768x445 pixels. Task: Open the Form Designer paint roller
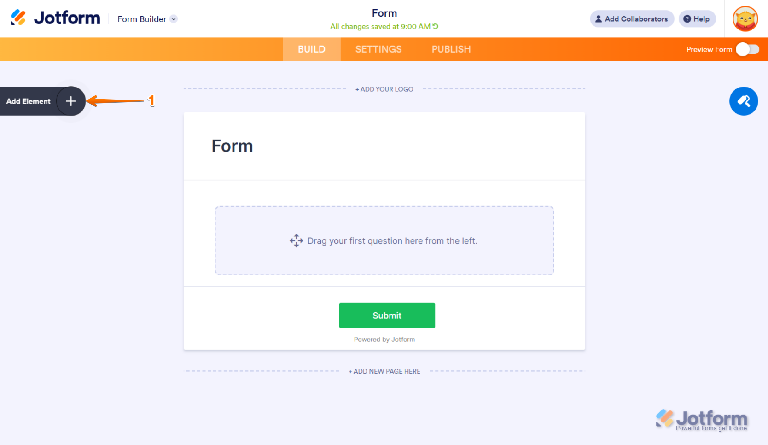point(743,101)
